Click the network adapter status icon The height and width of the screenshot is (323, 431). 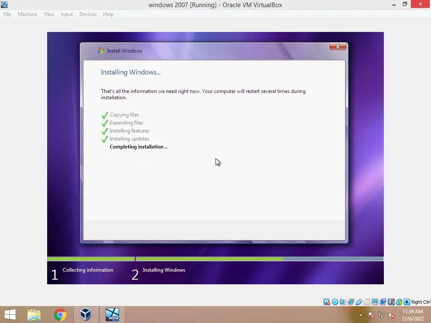pyautogui.click(x=351, y=302)
